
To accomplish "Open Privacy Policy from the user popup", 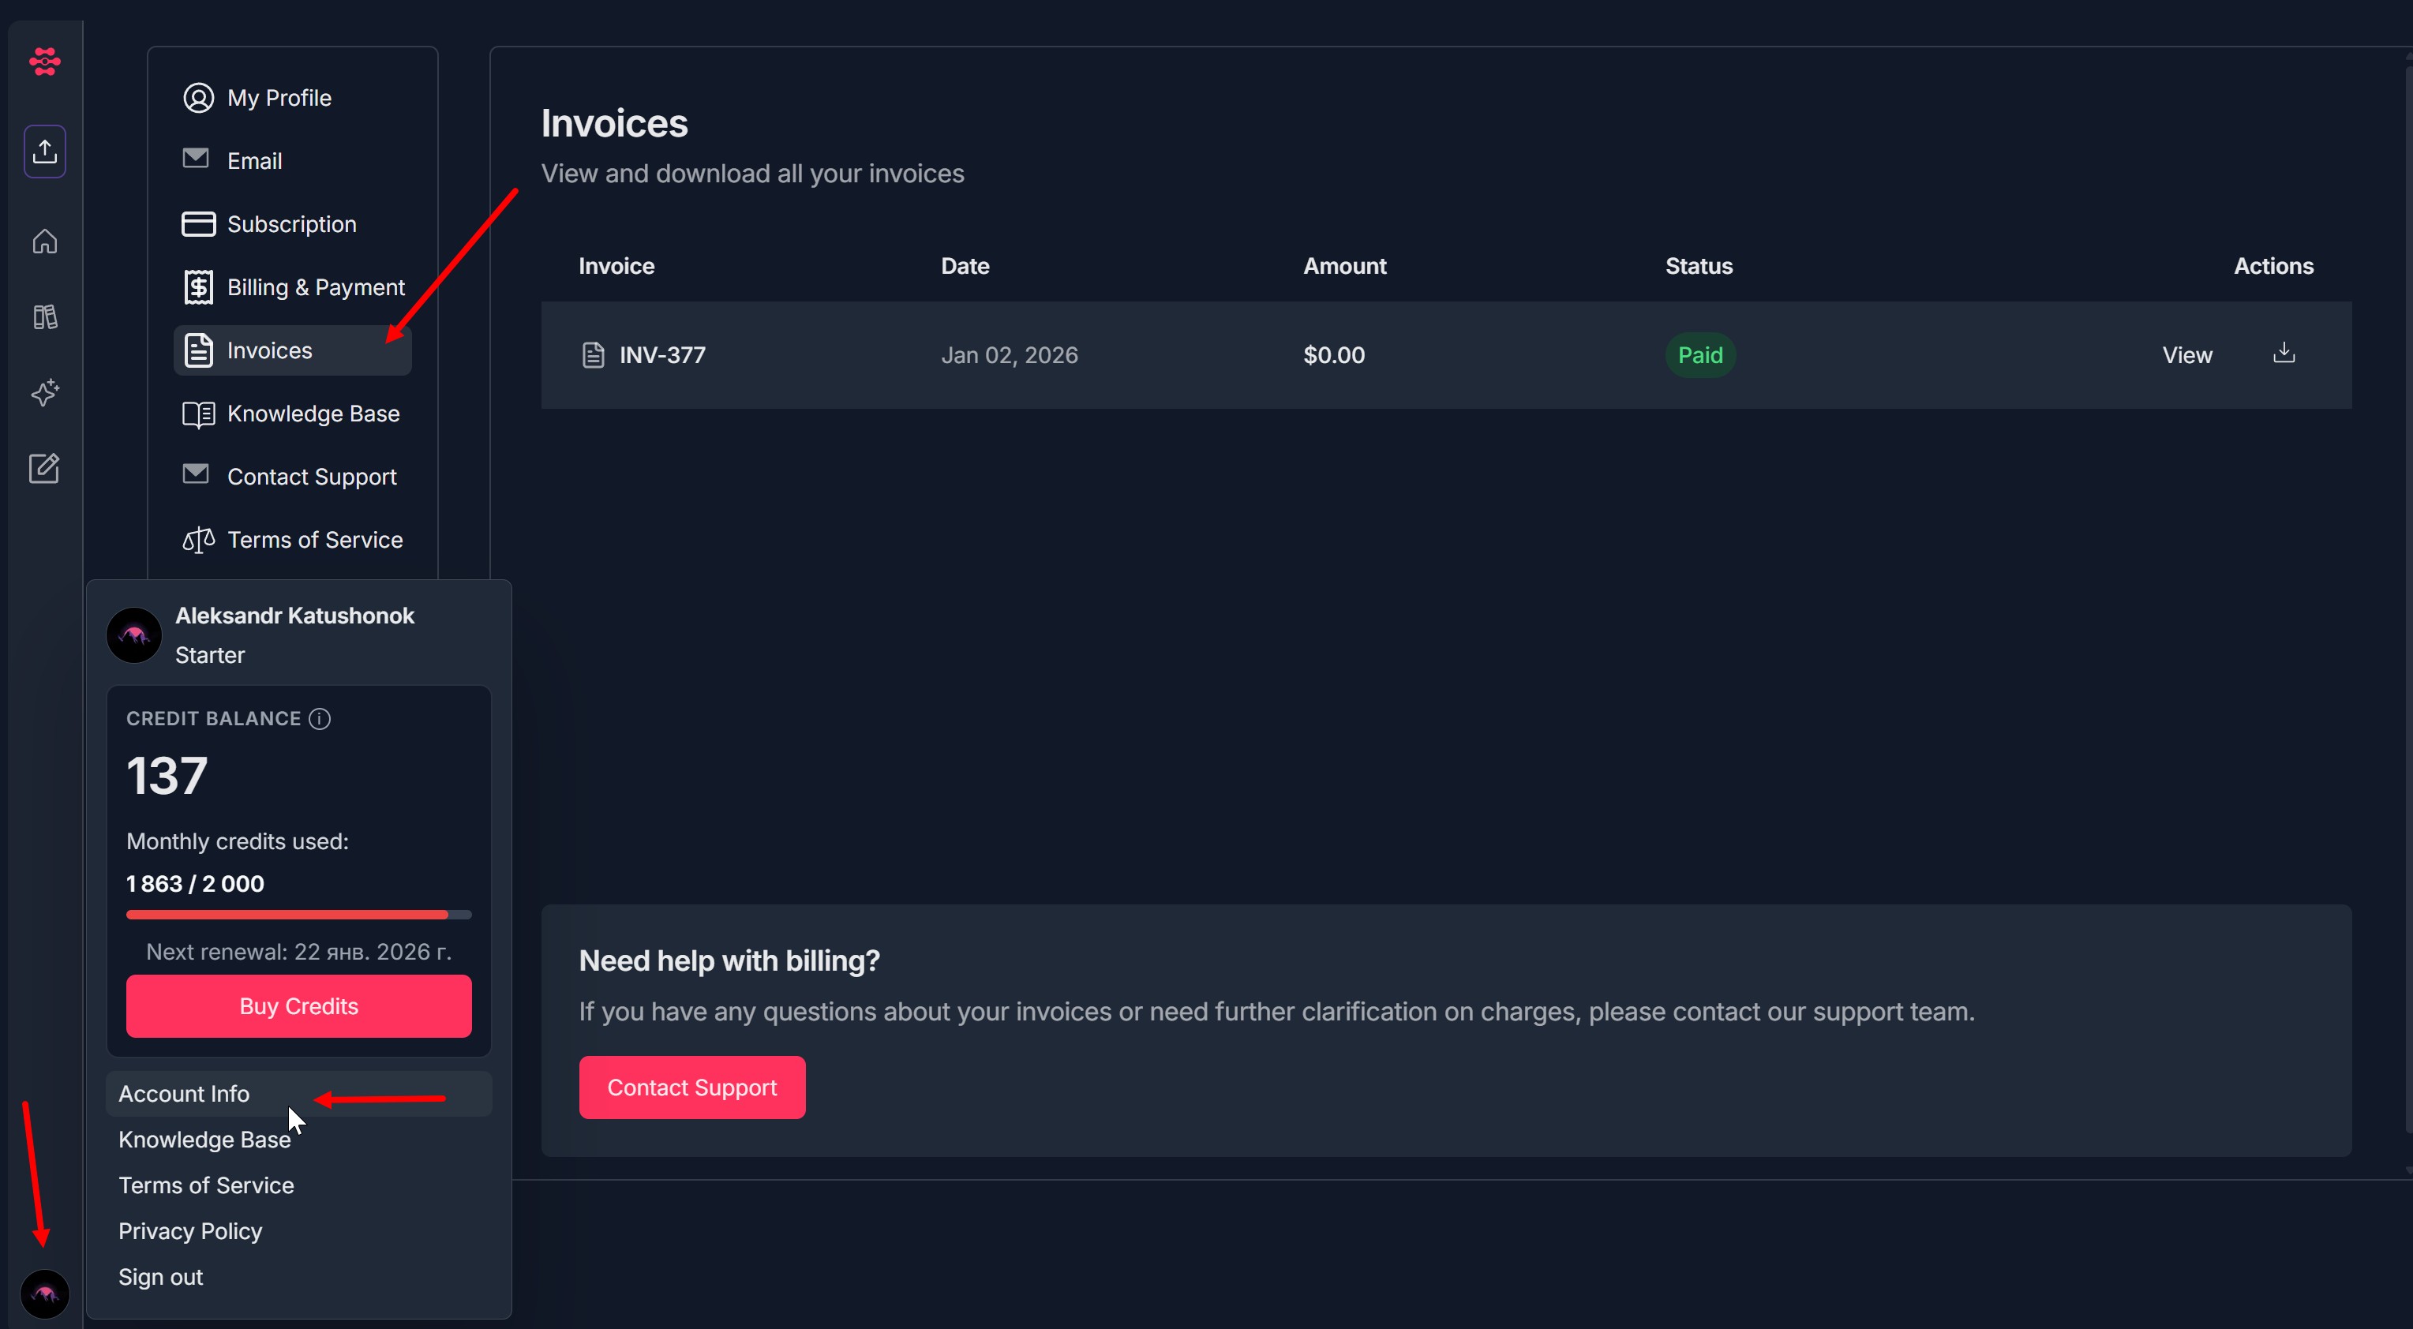I will [x=189, y=1230].
